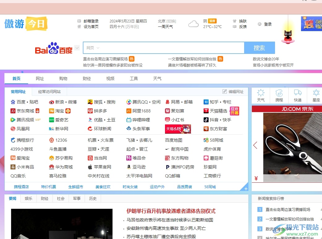The image size is (322, 239).
Task: Open the 工商银行 link
Action: 212,176
